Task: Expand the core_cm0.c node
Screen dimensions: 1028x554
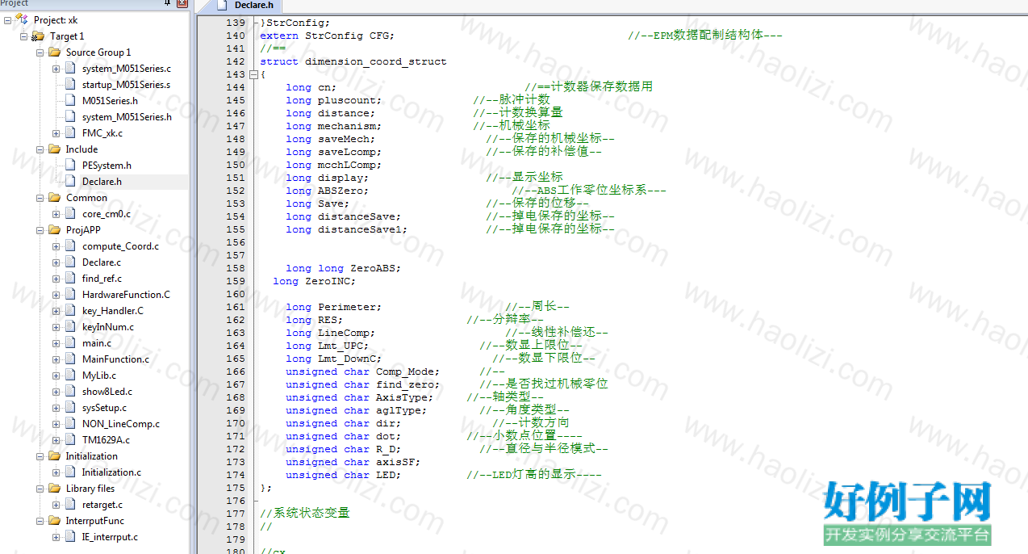Action: (x=56, y=214)
